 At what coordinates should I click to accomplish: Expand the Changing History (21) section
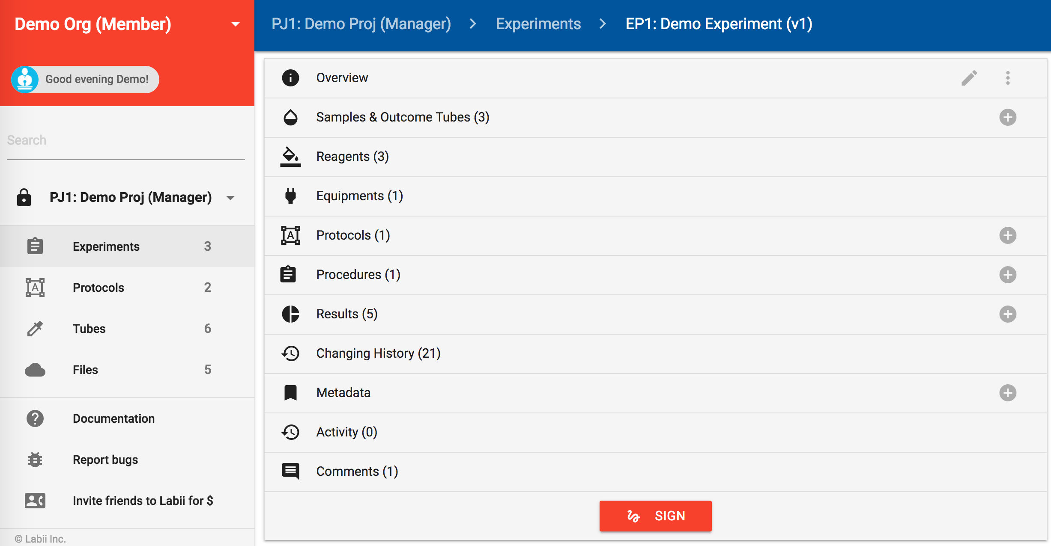click(378, 353)
